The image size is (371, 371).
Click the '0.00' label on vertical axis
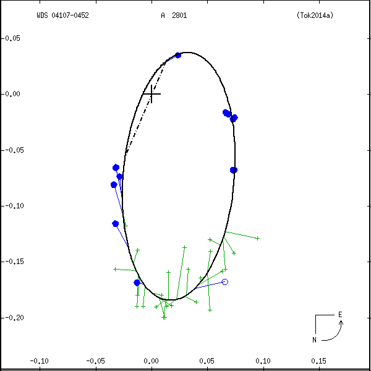coord(13,94)
